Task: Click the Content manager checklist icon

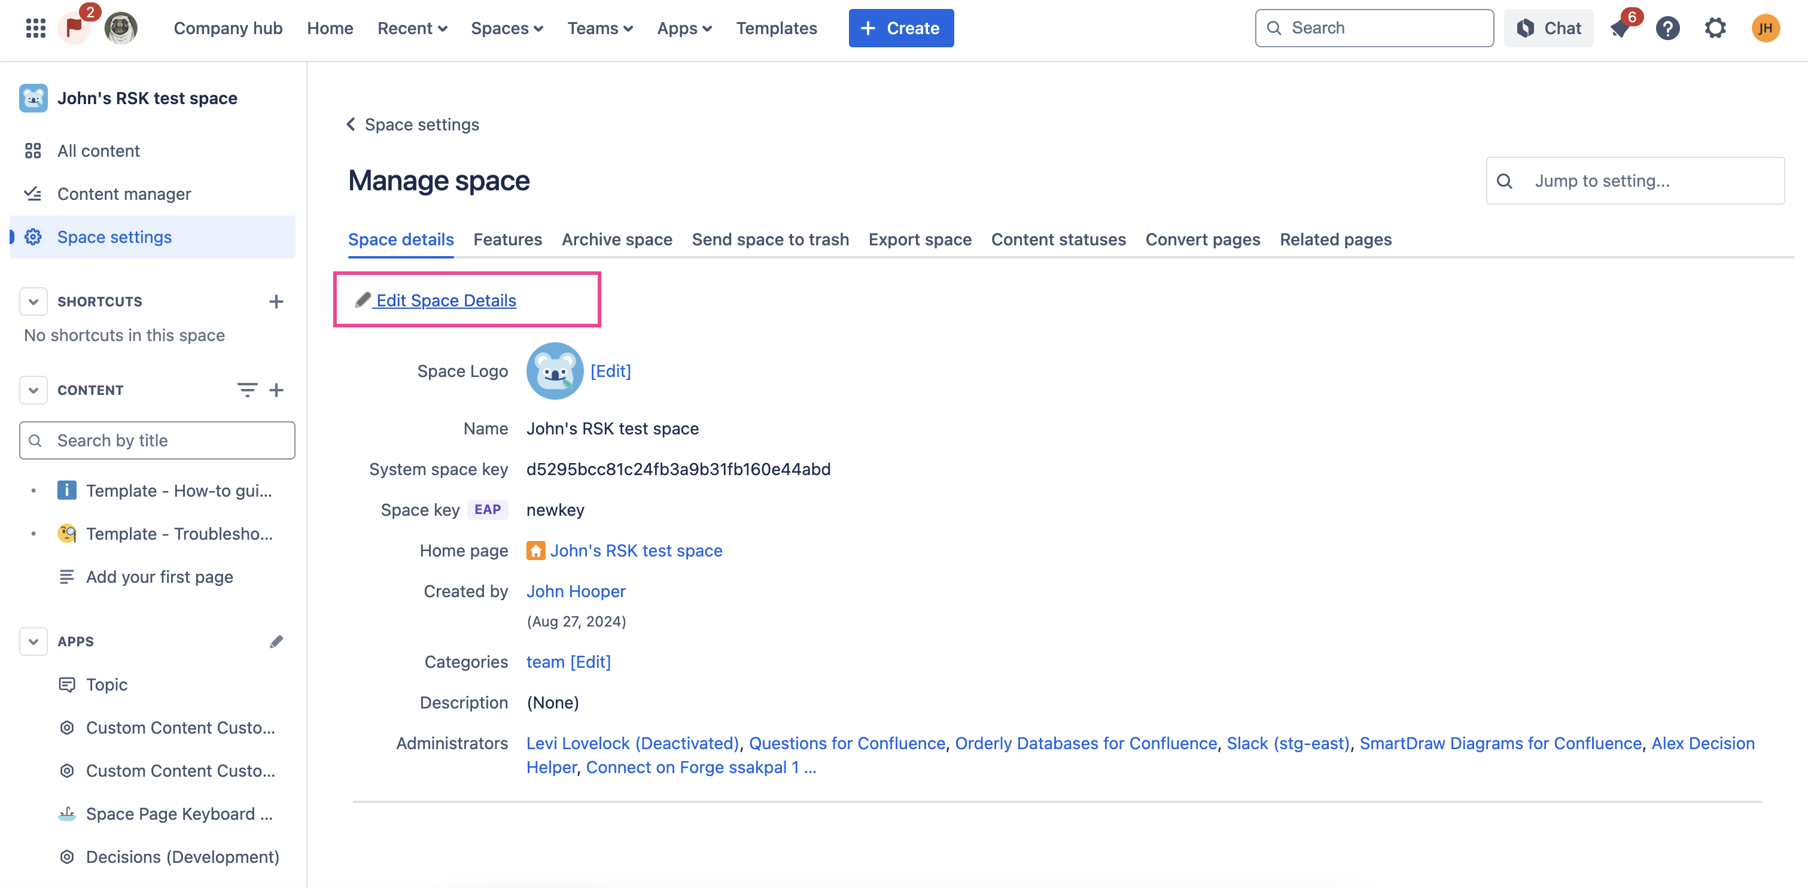Action: click(x=33, y=194)
